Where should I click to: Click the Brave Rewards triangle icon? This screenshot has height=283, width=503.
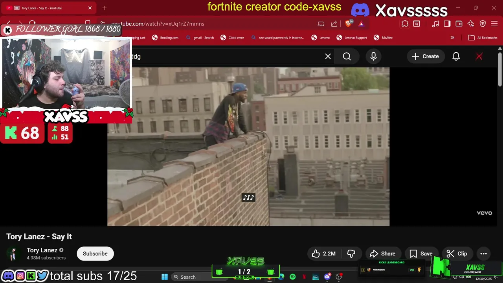tap(361, 24)
